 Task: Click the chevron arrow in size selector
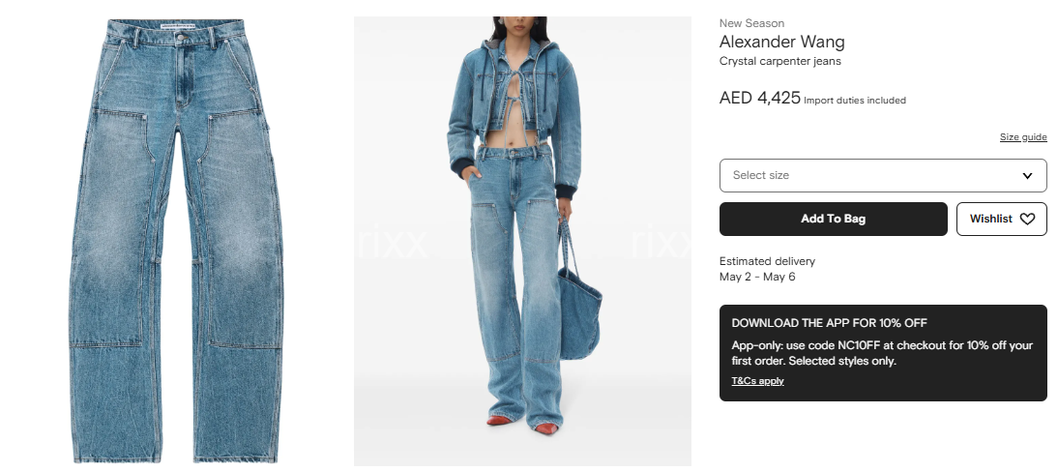point(1027,176)
